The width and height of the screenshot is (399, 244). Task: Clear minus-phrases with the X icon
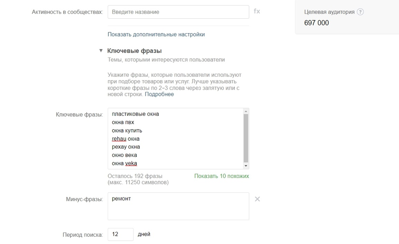(257, 199)
